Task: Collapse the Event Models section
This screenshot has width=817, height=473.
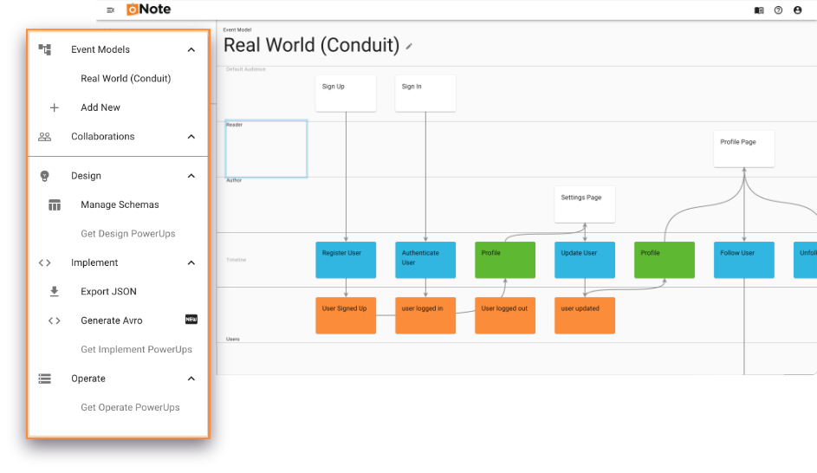Action: 191,50
